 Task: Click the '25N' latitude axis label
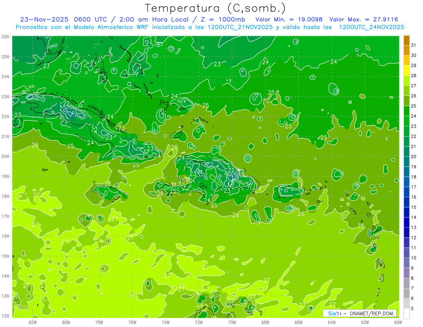point(5,57)
